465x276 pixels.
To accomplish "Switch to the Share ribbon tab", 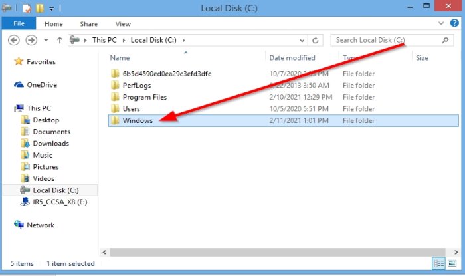I will point(88,24).
